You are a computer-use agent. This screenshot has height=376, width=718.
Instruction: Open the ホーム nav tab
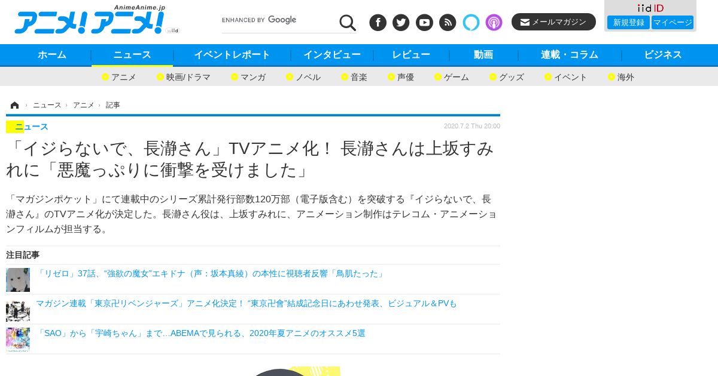(x=52, y=55)
